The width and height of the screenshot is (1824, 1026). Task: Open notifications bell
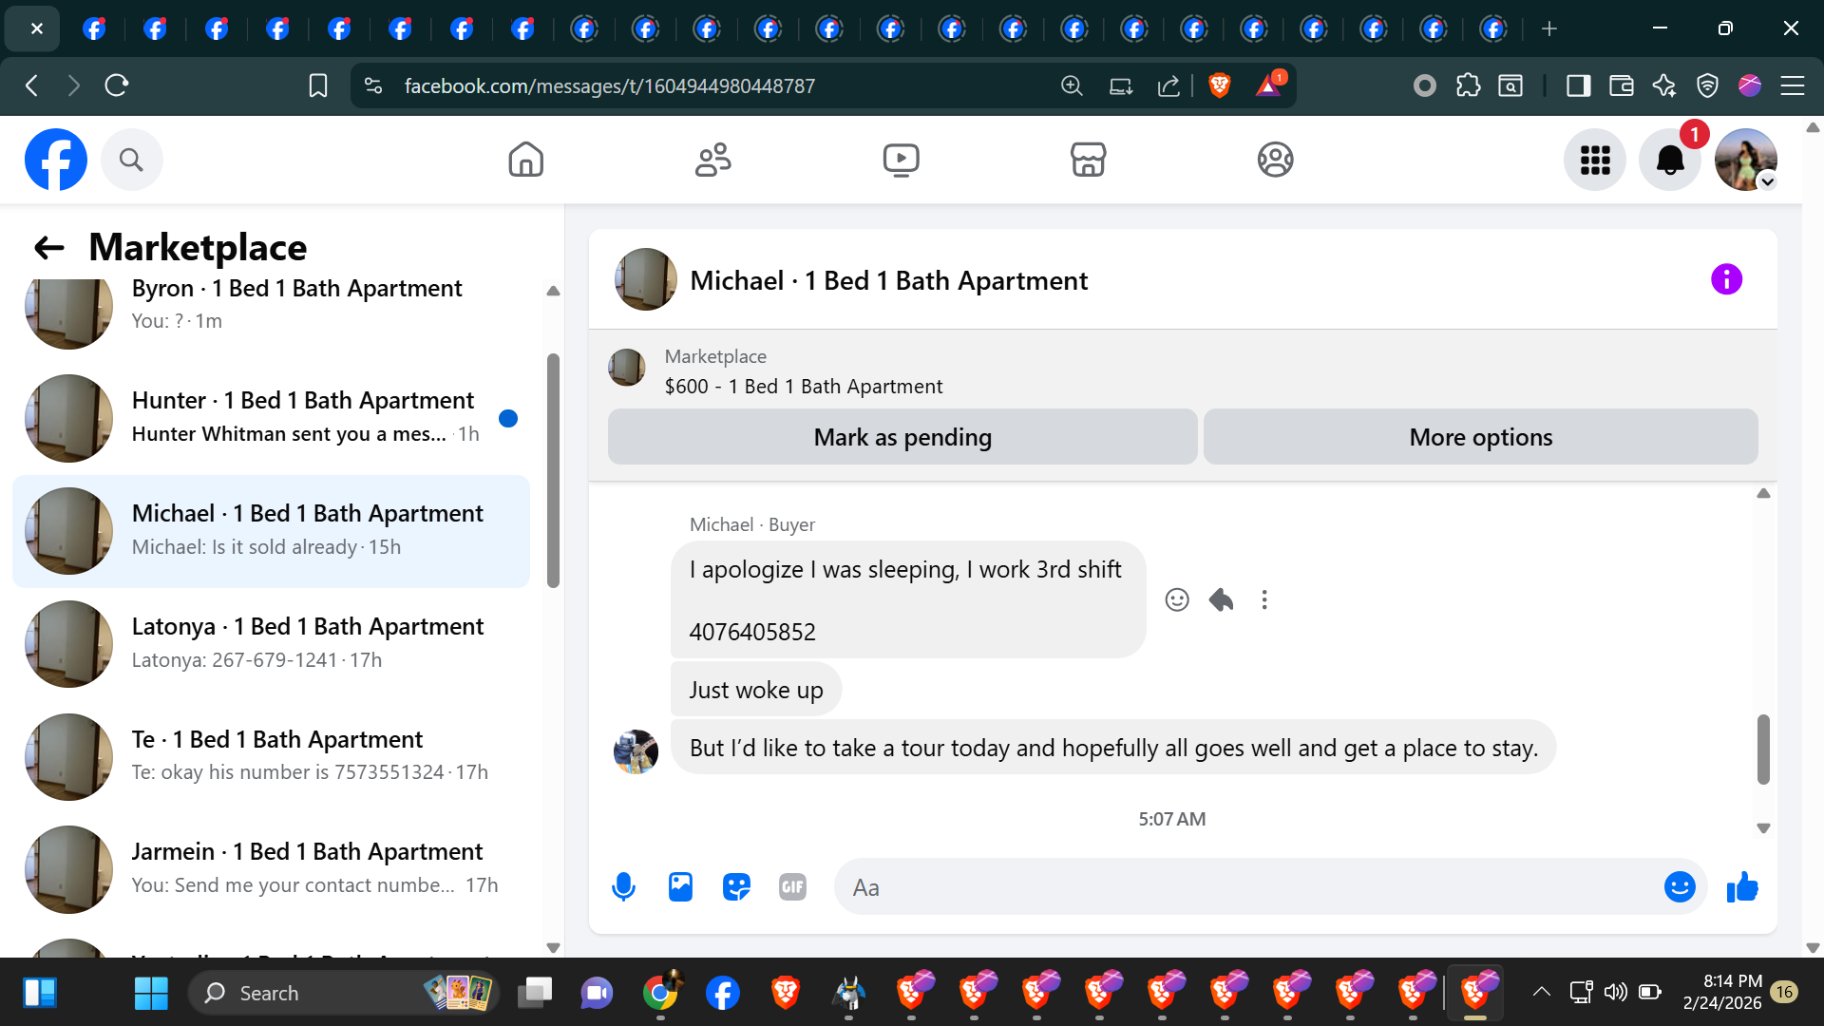pyautogui.click(x=1670, y=160)
